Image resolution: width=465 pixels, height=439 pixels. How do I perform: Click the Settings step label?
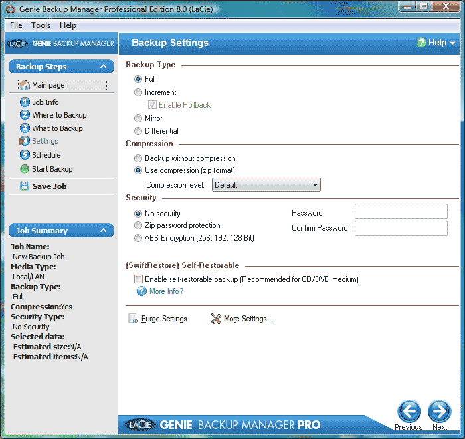(45, 141)
